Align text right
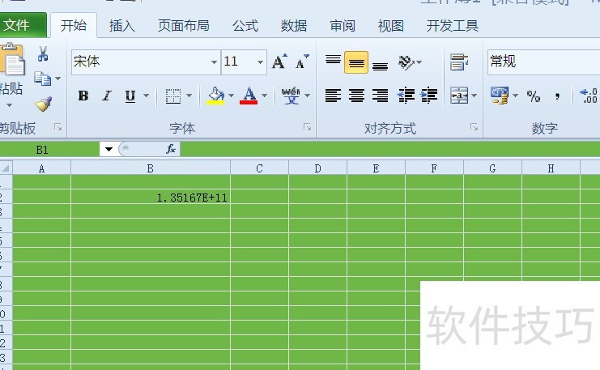 click(380, 96)
